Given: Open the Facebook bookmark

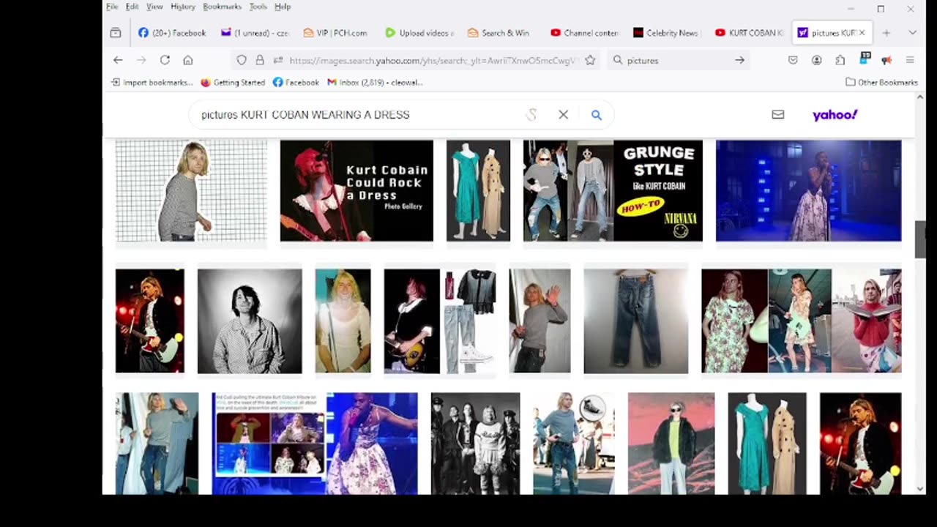Looking at the screenshot, I should [x=296, y=83].
